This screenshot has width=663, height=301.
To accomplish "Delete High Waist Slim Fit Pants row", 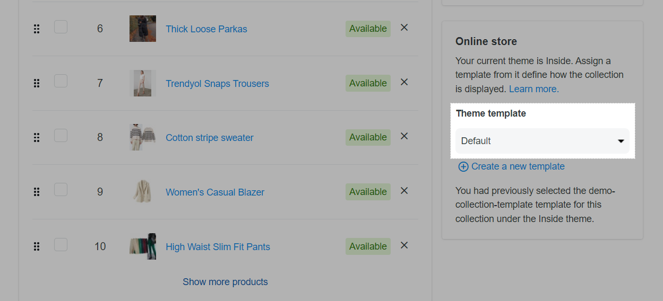I will pyautogui.click(x=404, y=245).
